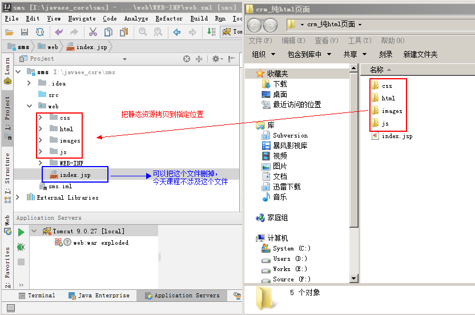
Task: Sort by 名称 column header
Action: 377,70
